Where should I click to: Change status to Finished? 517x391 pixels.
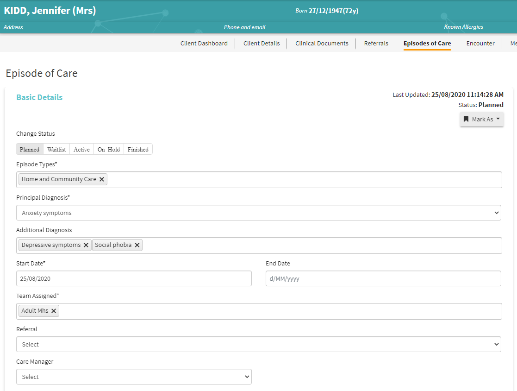point(138,149)
